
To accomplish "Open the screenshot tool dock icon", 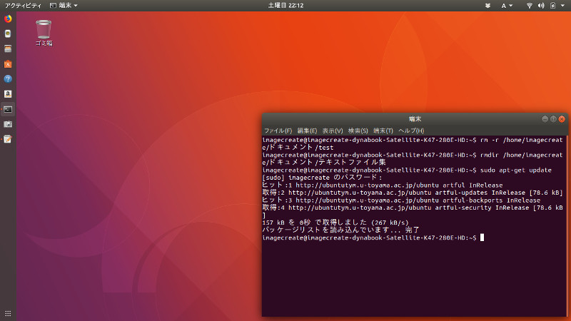I will point(8,124).
